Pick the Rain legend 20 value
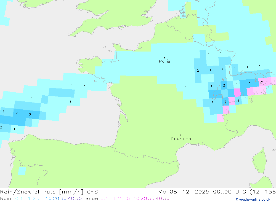 tap(56, 198)
